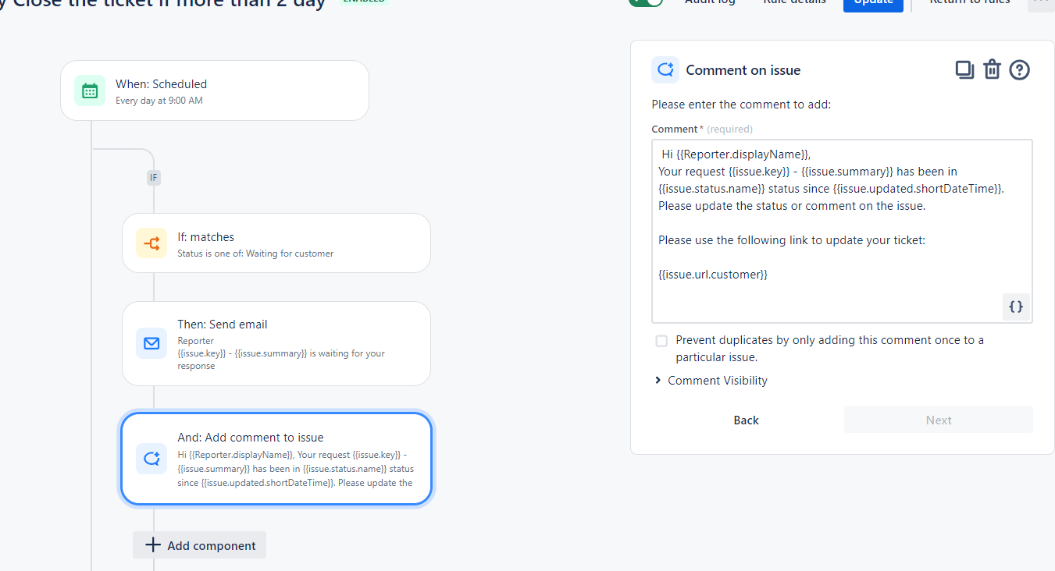Open the more options ellipsis menu
This screenshot has width=1055, height=571.
1040,3
